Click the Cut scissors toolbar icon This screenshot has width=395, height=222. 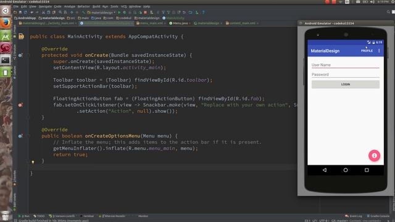(x=43, y=12)
